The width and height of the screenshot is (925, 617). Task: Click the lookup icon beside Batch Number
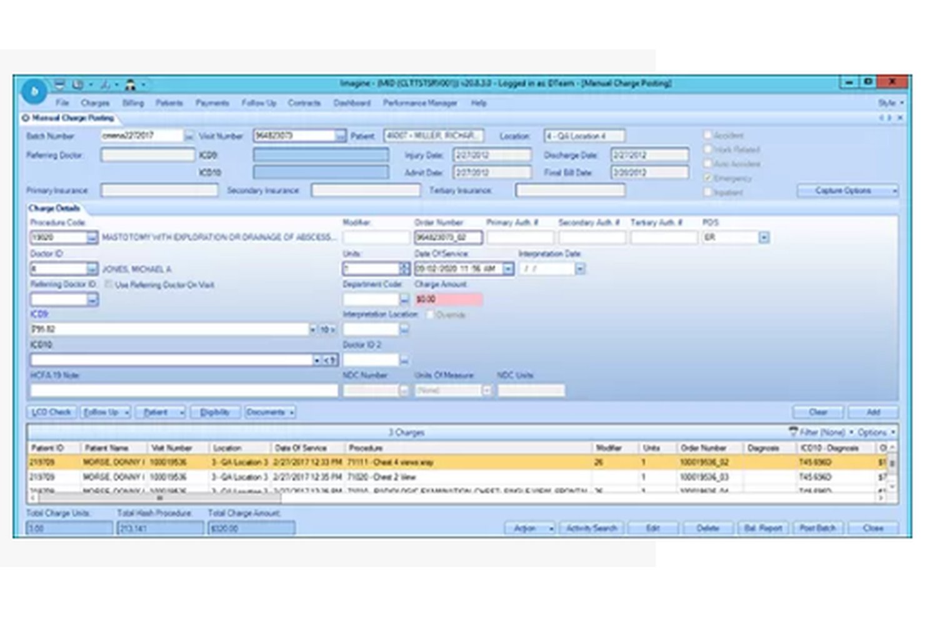(x=189, y=136)
